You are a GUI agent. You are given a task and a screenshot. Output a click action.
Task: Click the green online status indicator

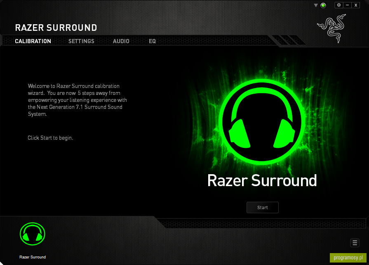tap(323, 5)
